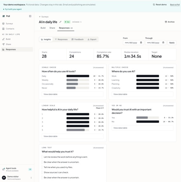The width and height of the screenshot is (181, 182).
Task: Open the Export view
Action: (92, 39)
